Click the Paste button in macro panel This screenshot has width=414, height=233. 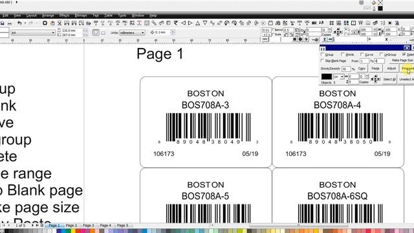[x=375, y=69]
